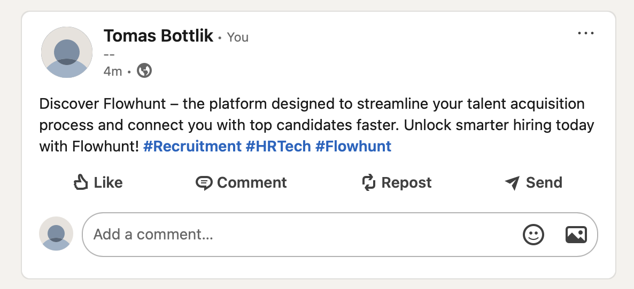Focus the 'Add a comment...' field
634x289 pixels.
tap(299, 235)
